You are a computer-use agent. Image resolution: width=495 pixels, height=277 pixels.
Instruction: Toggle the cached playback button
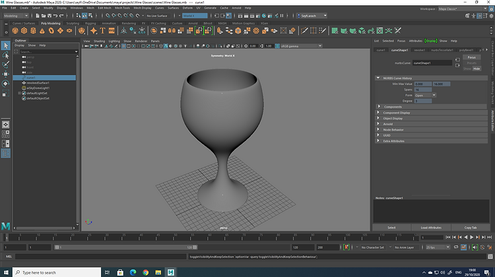point(463,247)
